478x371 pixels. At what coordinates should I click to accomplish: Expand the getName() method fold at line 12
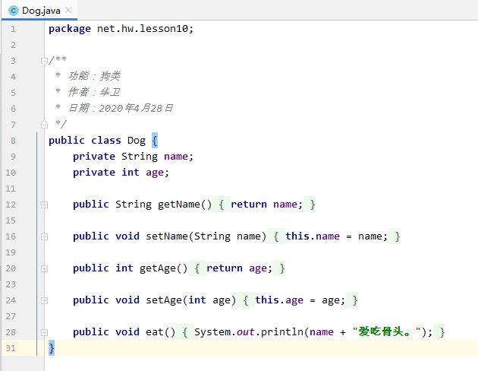click(44, 205)
